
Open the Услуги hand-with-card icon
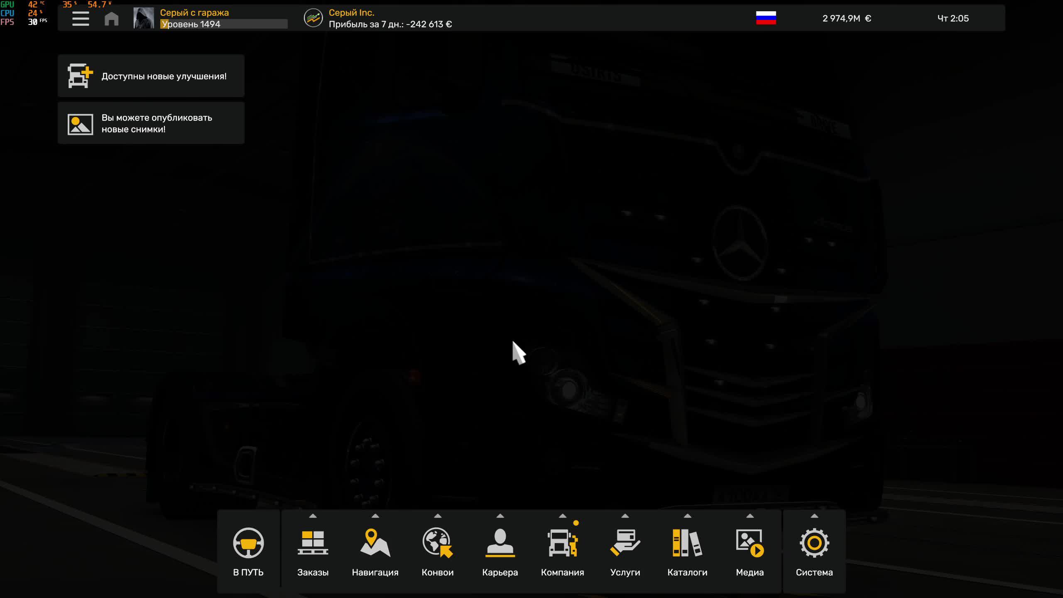[x=625, y=542]
